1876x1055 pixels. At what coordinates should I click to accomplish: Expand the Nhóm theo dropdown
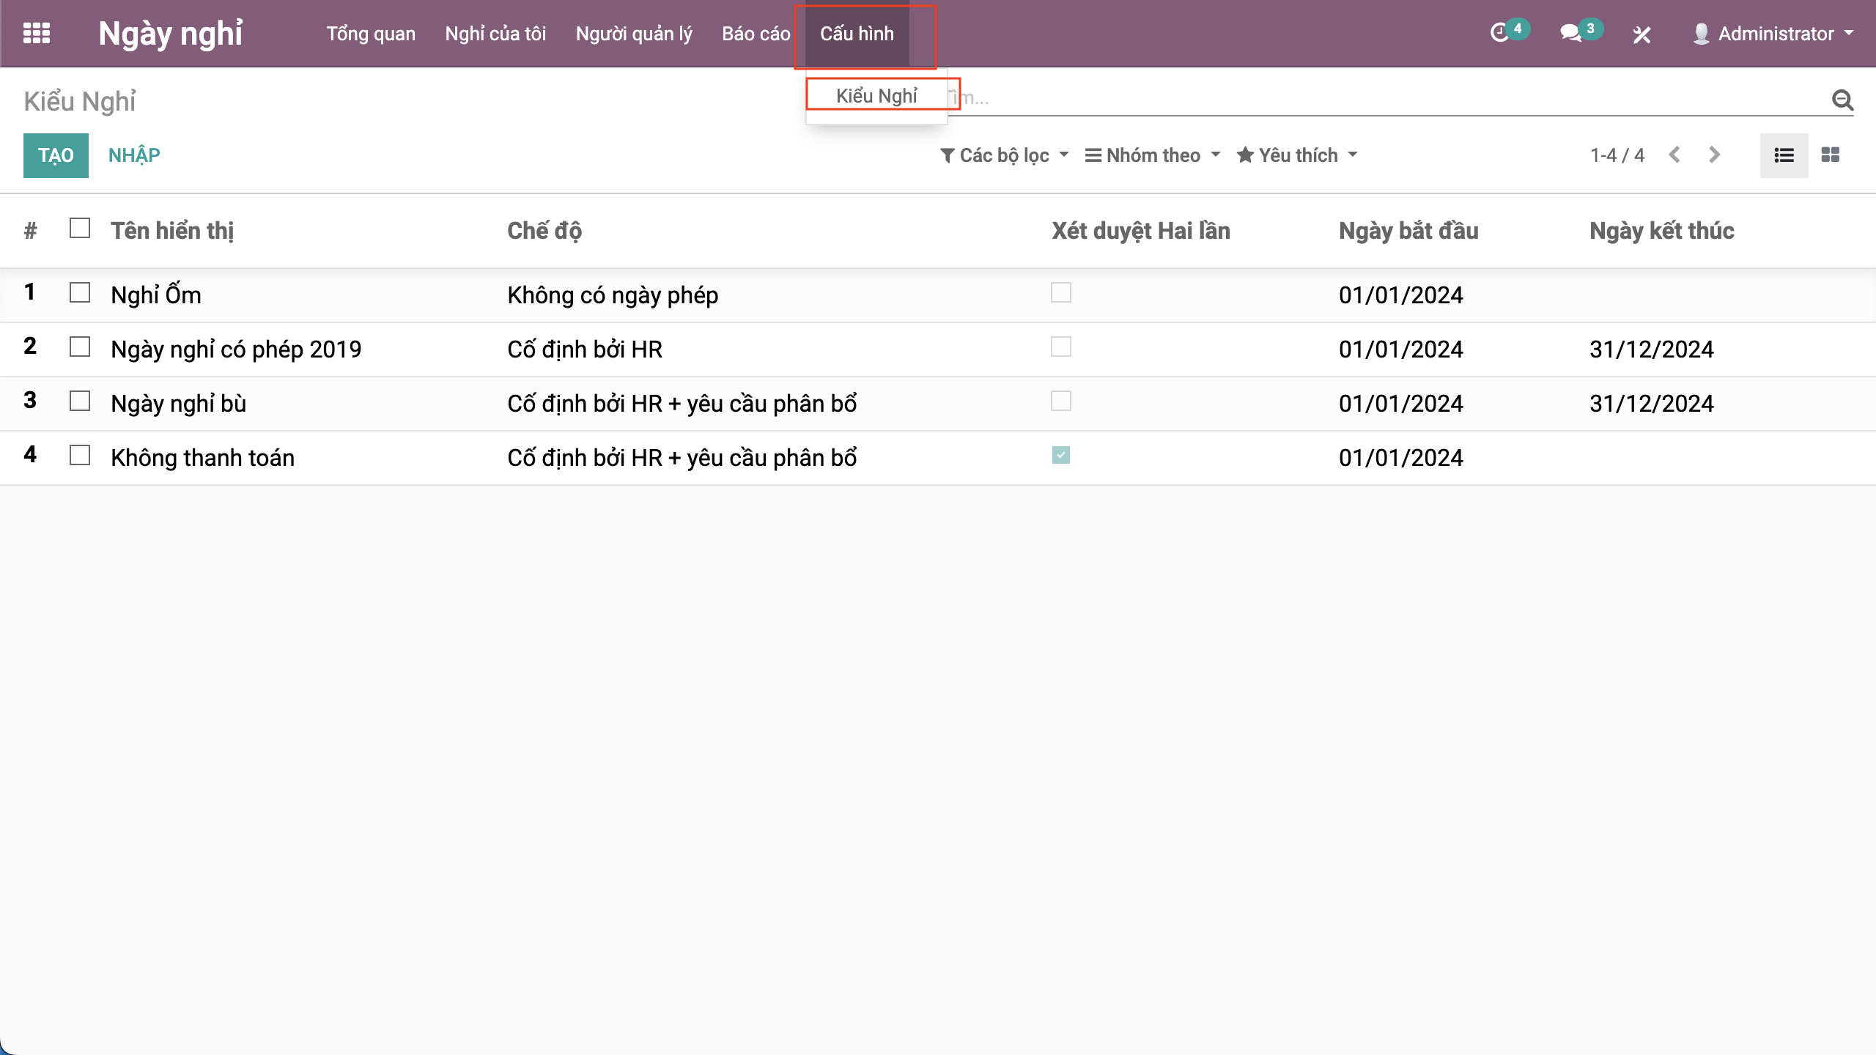coord(1152,155)
